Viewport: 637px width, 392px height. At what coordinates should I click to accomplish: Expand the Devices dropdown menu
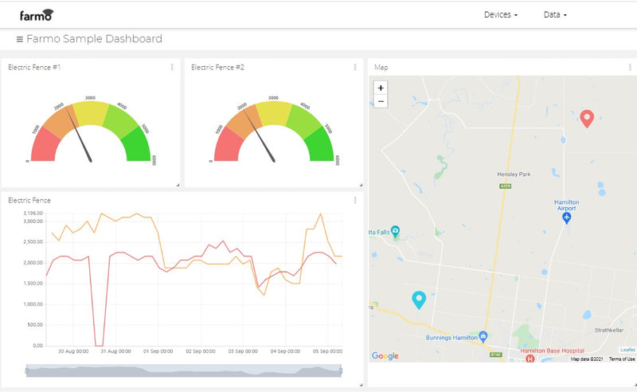point(501,15)
